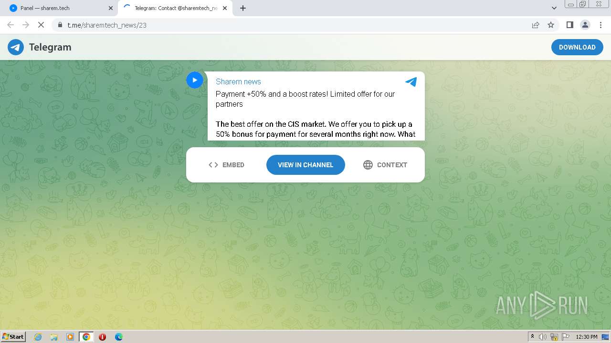Show hidden system tray icons
This screenshot has width=611, height=343.
click(x=532, y=337)
